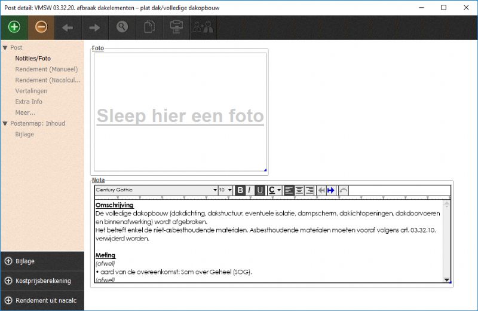The height and width of the screenshot is (311, 478).
Task: Click the copy documents icon
Action: [x=149, y=27]
